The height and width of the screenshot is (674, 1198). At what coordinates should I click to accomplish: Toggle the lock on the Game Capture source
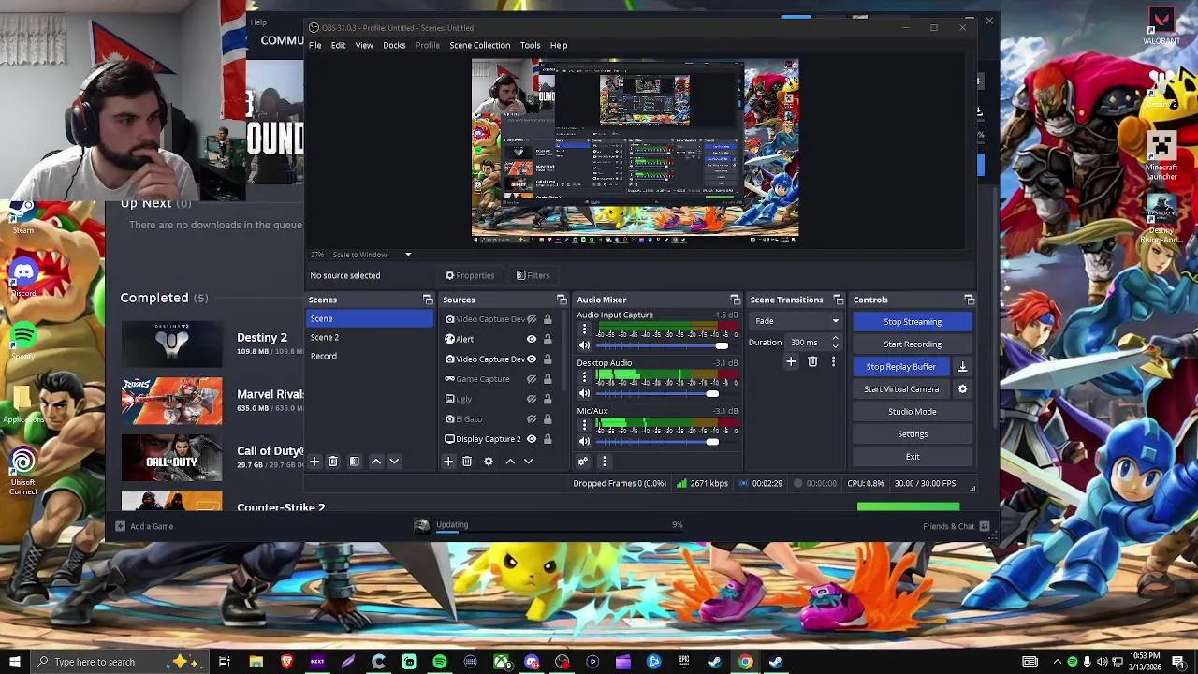[x=548, y=379]
